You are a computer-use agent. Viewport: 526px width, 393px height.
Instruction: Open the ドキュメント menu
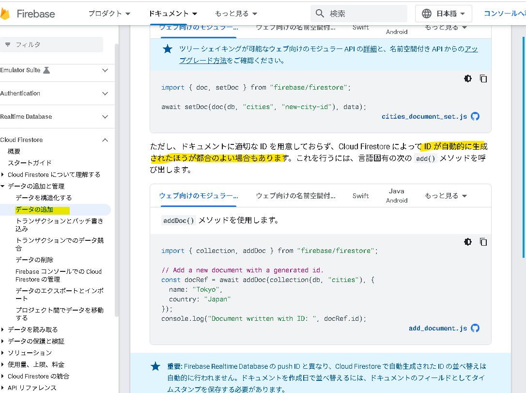(173, 14)
